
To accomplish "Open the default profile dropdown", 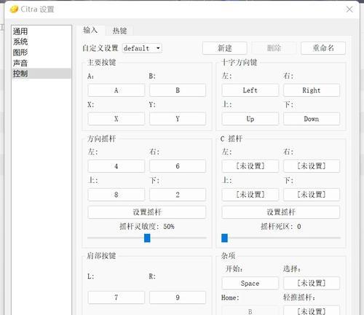I will pos(142,48).
